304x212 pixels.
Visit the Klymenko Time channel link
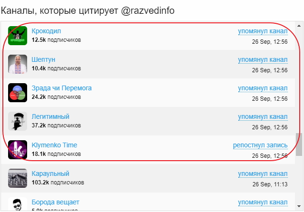coord(54,145)
